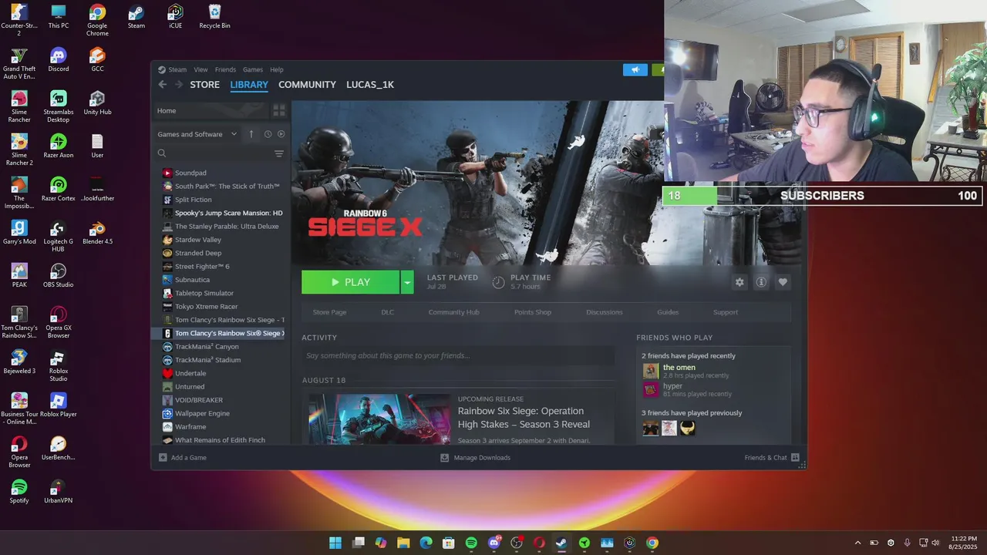This screenshot has width=987, height=555.
Task: Expand the Games and Software filter dropdown
Action: pos(197,134)
